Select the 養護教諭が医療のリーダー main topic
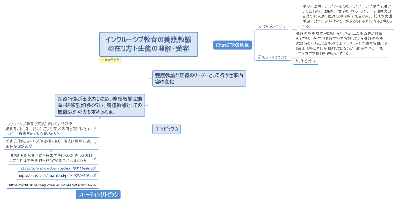The width and height of the screenshot is (397, 202). click(199, 78)
